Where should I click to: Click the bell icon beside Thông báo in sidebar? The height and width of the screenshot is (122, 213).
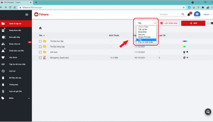3,85
